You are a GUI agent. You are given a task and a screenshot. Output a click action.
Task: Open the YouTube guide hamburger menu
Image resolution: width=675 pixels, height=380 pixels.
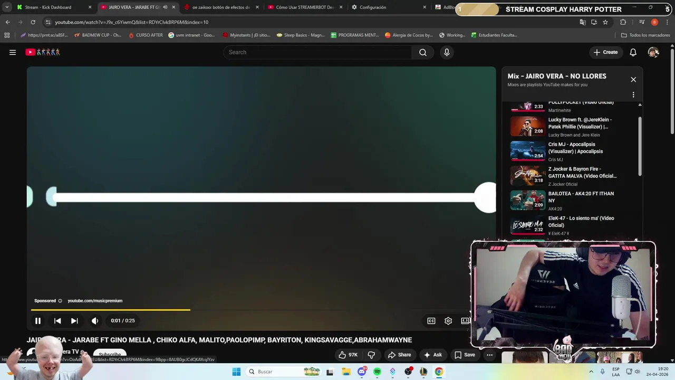pos(13,52)
